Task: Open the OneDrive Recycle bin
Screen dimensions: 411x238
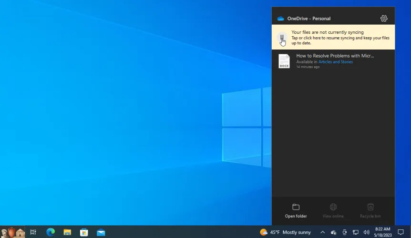Action: click(370, 210)
